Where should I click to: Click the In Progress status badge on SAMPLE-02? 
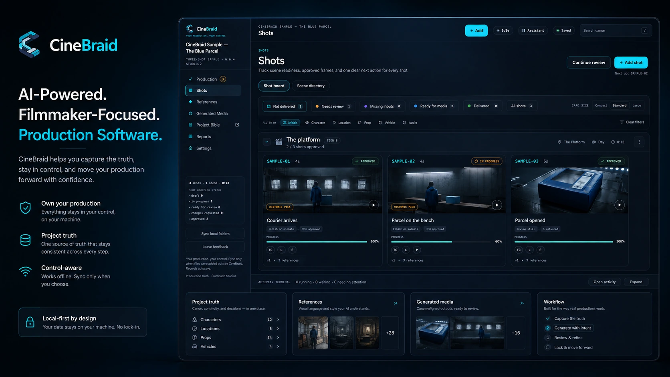tap(487, 161)
